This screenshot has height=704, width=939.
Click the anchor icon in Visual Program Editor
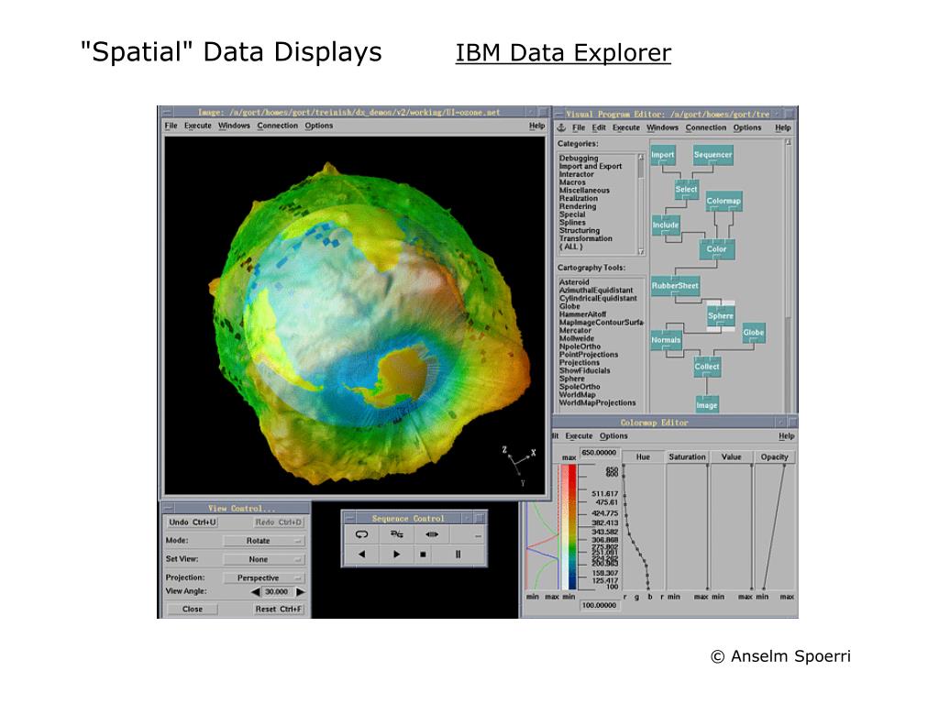coord(561,127)
